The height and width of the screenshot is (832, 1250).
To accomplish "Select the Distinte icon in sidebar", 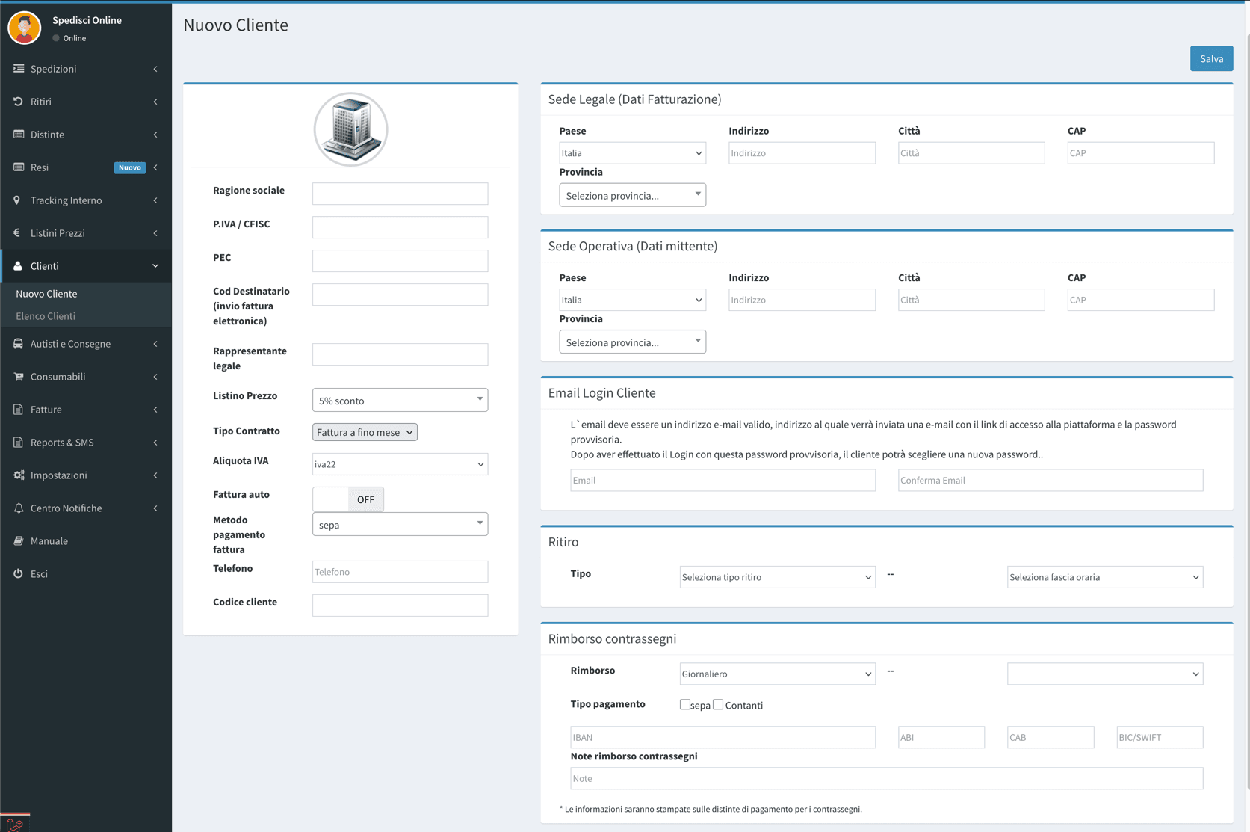I will (18, 135).
